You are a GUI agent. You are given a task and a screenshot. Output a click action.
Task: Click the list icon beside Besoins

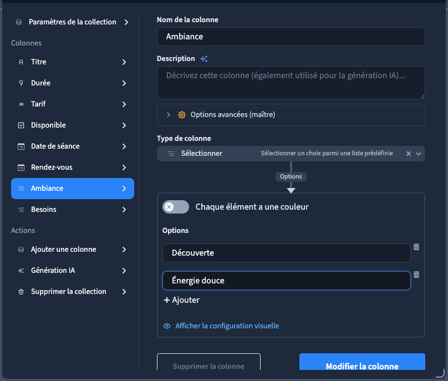21,210
